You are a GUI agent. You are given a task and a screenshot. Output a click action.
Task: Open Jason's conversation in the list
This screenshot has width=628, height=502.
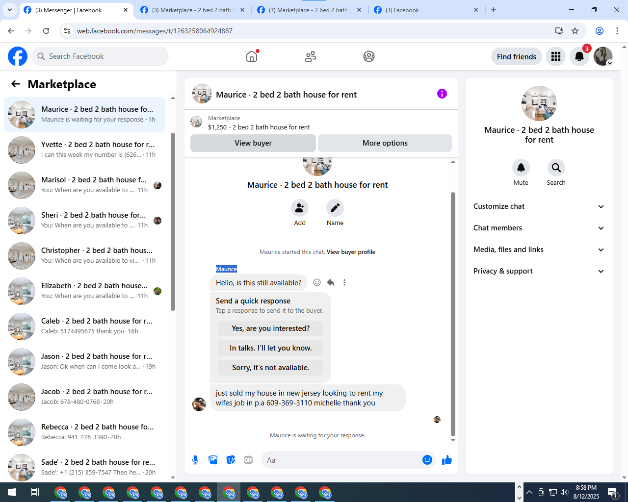(84, 362)
